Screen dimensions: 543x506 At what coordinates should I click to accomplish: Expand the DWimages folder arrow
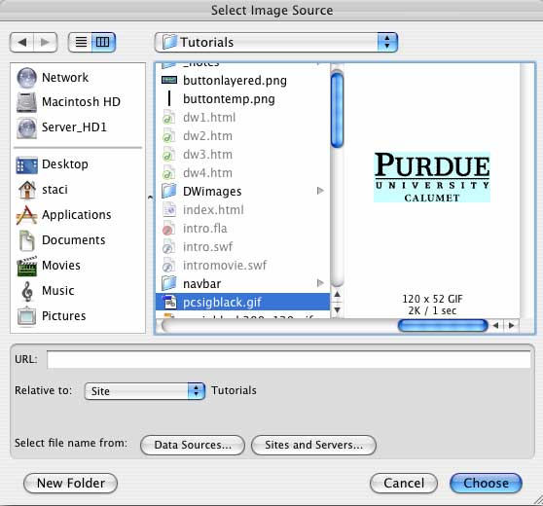click(x=320, y=191)
